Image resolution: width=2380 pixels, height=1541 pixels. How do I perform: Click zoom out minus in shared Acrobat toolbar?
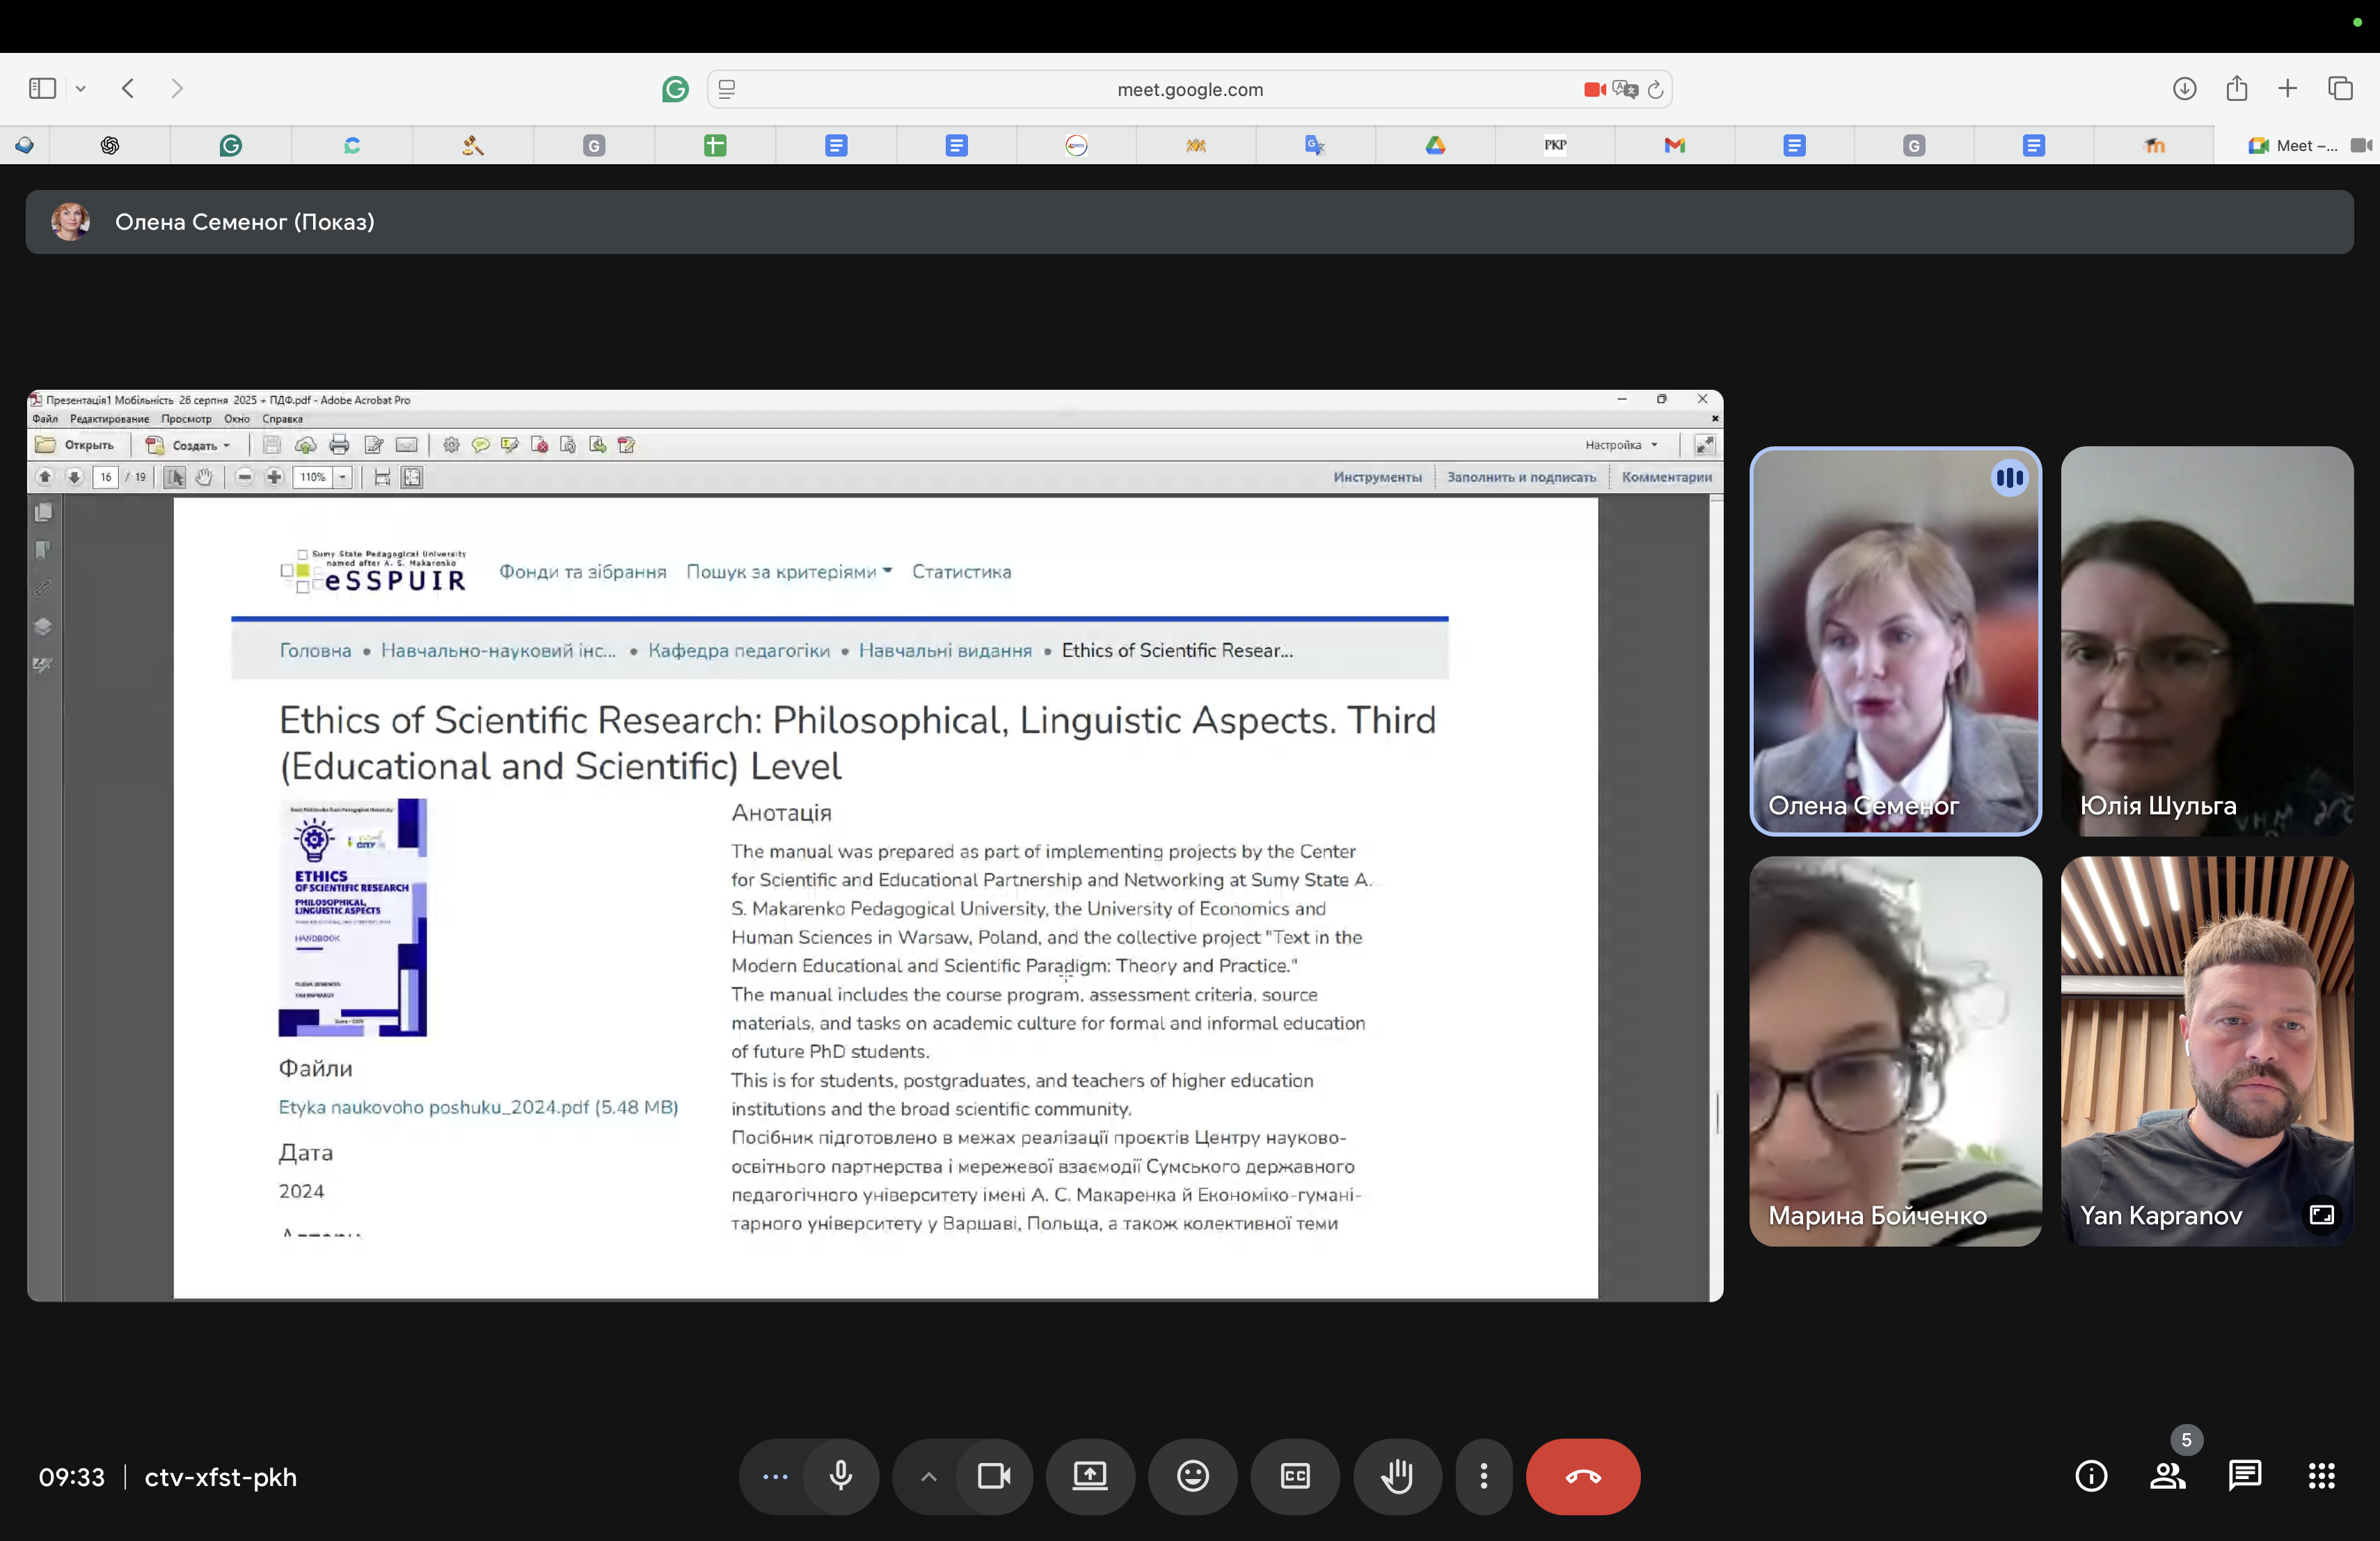[245, 478]
